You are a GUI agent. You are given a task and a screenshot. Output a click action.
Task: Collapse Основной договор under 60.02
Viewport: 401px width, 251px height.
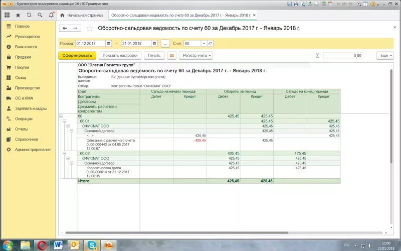coord(71,163)
